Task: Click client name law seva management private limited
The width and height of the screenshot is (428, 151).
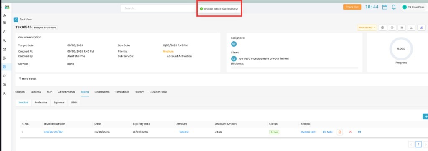Action: click(x=264, y=58)
